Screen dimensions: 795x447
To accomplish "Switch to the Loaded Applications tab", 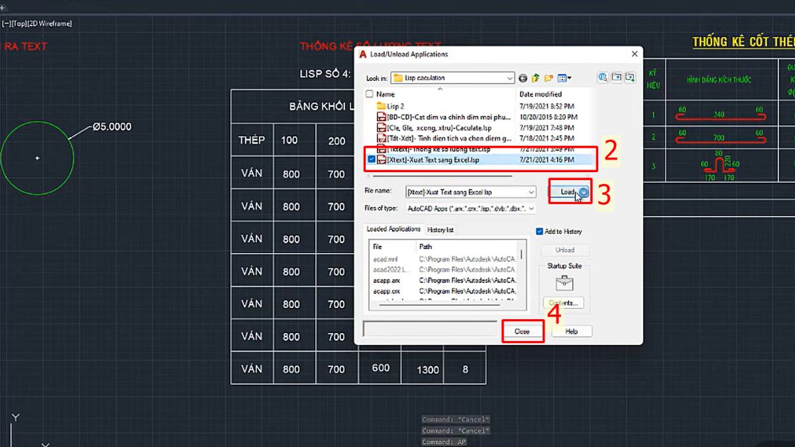I will tap(394, 229).
